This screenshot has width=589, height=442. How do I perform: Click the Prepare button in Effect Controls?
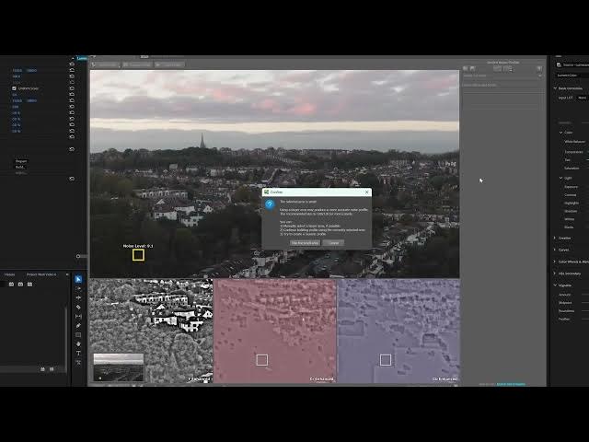21,161
